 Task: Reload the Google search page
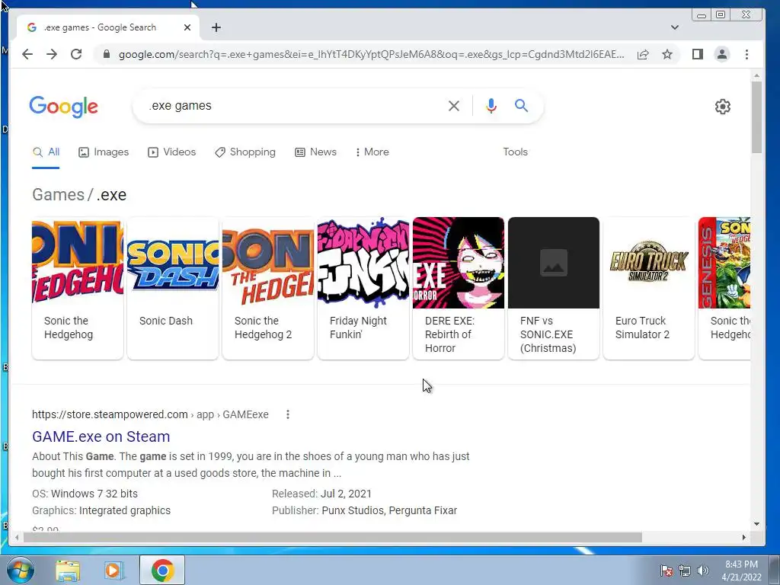click(76, 54)
